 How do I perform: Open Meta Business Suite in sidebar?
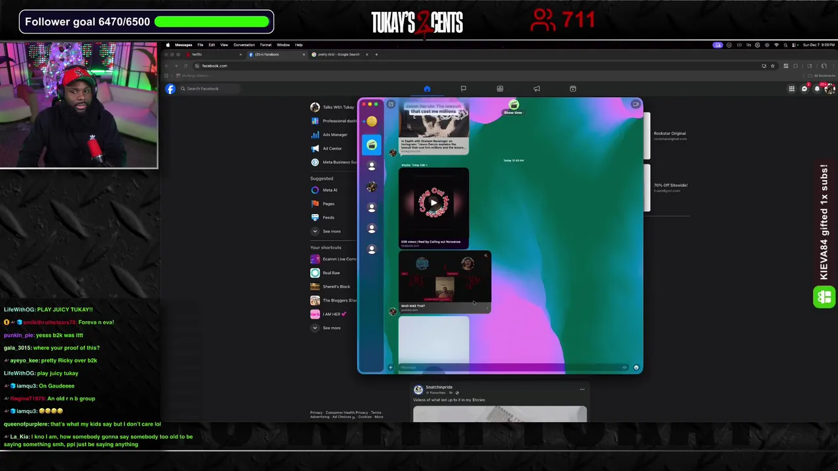(x=334, y=162)
